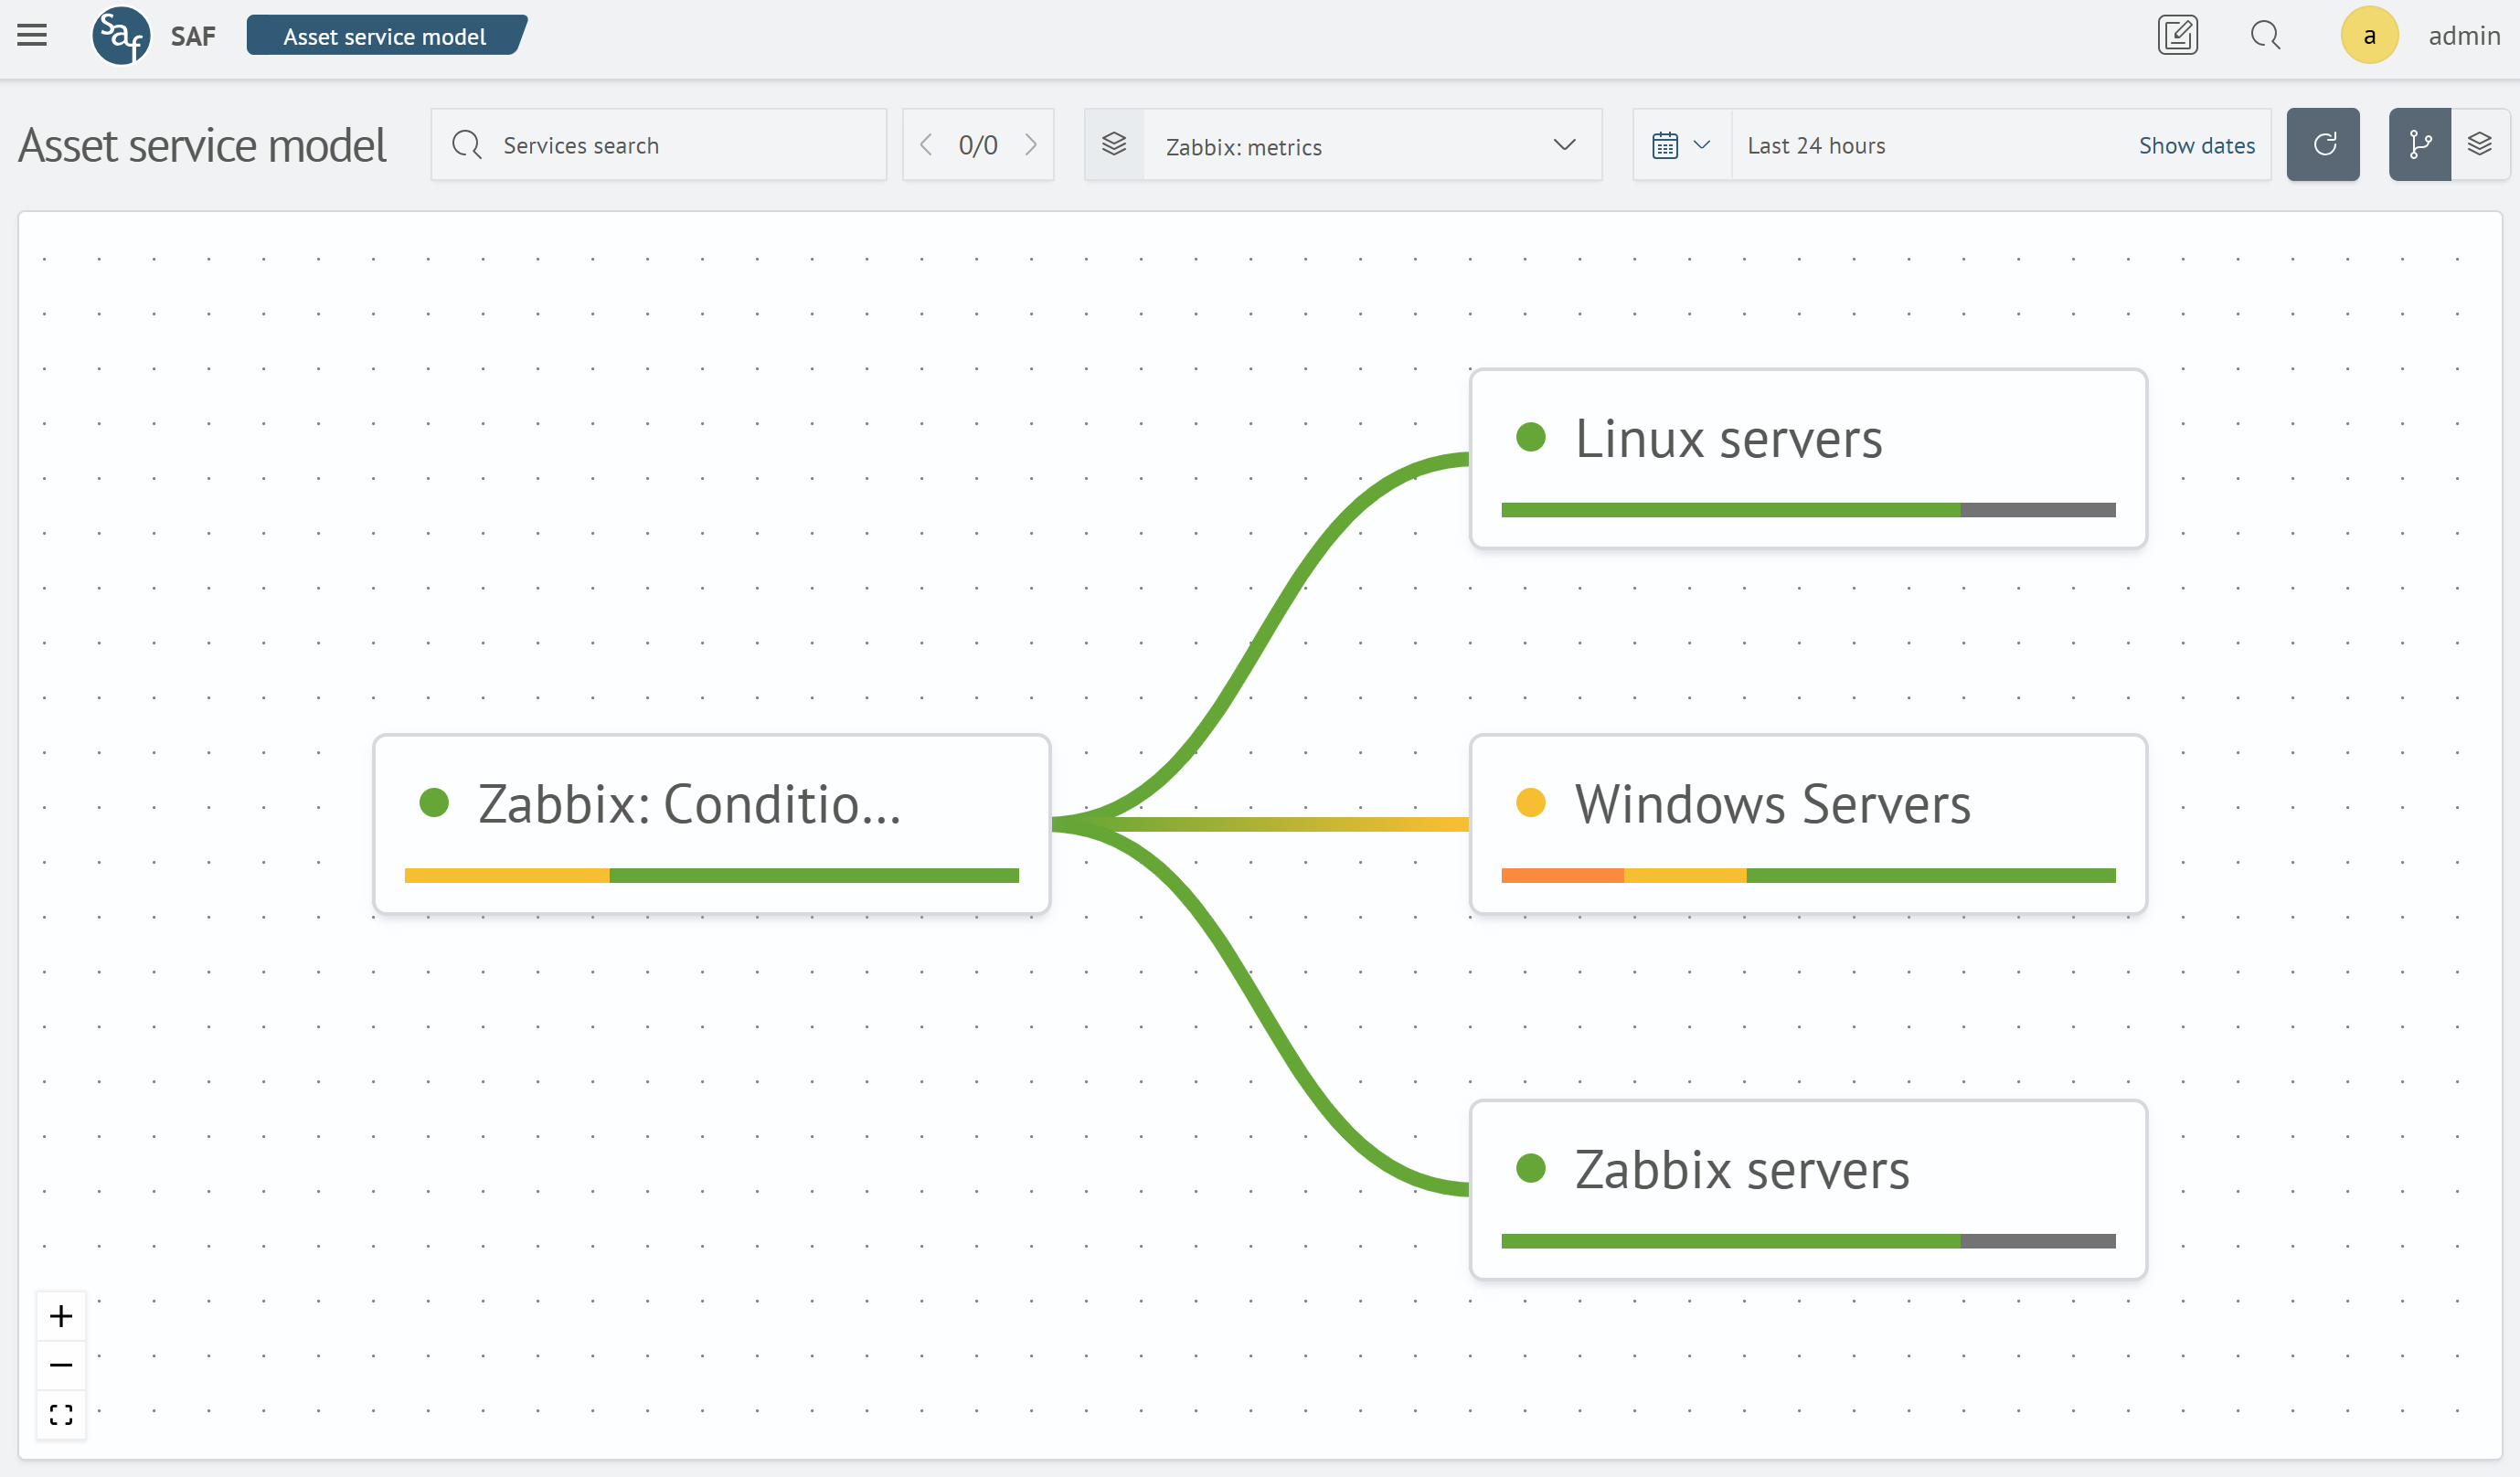
Task: Open the calendar range chevron dropdown
Action: coord(1703,144)
